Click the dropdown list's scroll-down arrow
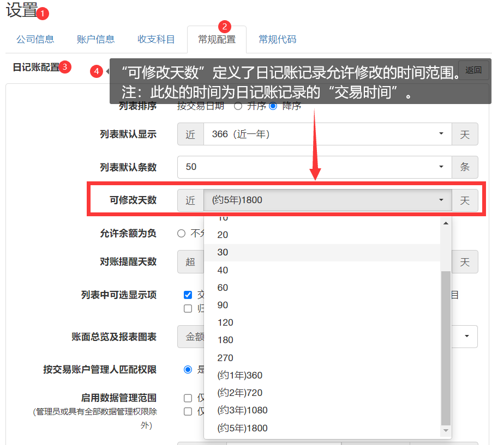This screenshot has height=445, width=492. (446, 430)
